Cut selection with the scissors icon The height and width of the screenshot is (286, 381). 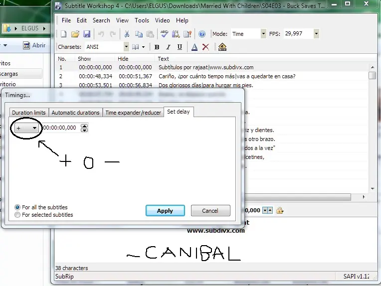127,34
